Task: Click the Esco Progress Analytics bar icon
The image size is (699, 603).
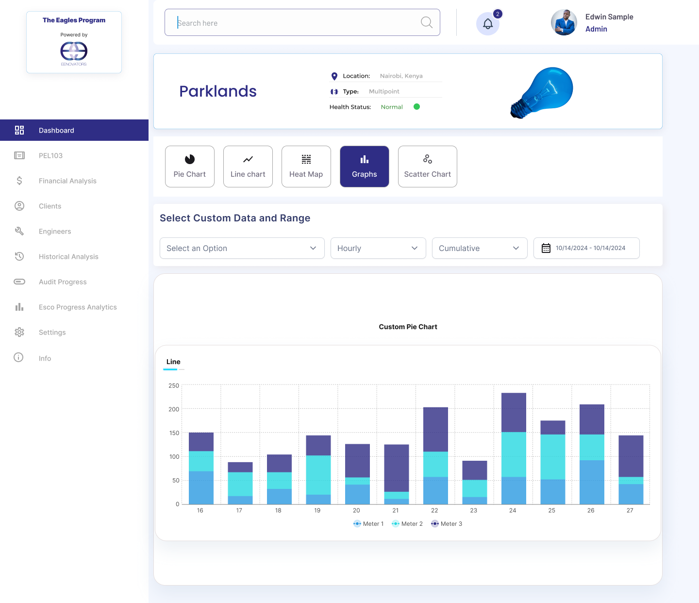Action: tap(19, 307)
